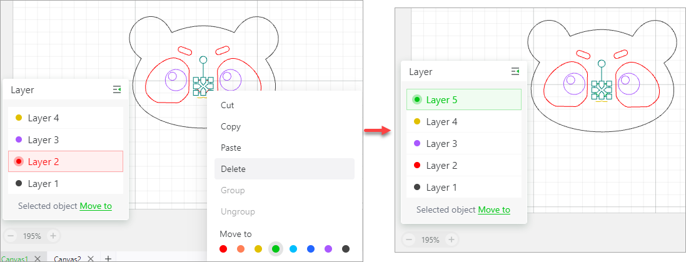The height and width of the screenshot is (262, 686).
Task: Choose Copy from context menu
Action: pos(285,126)
